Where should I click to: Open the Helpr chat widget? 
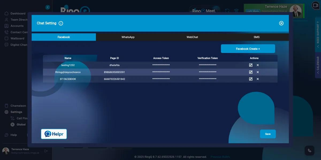pos(54,134)
